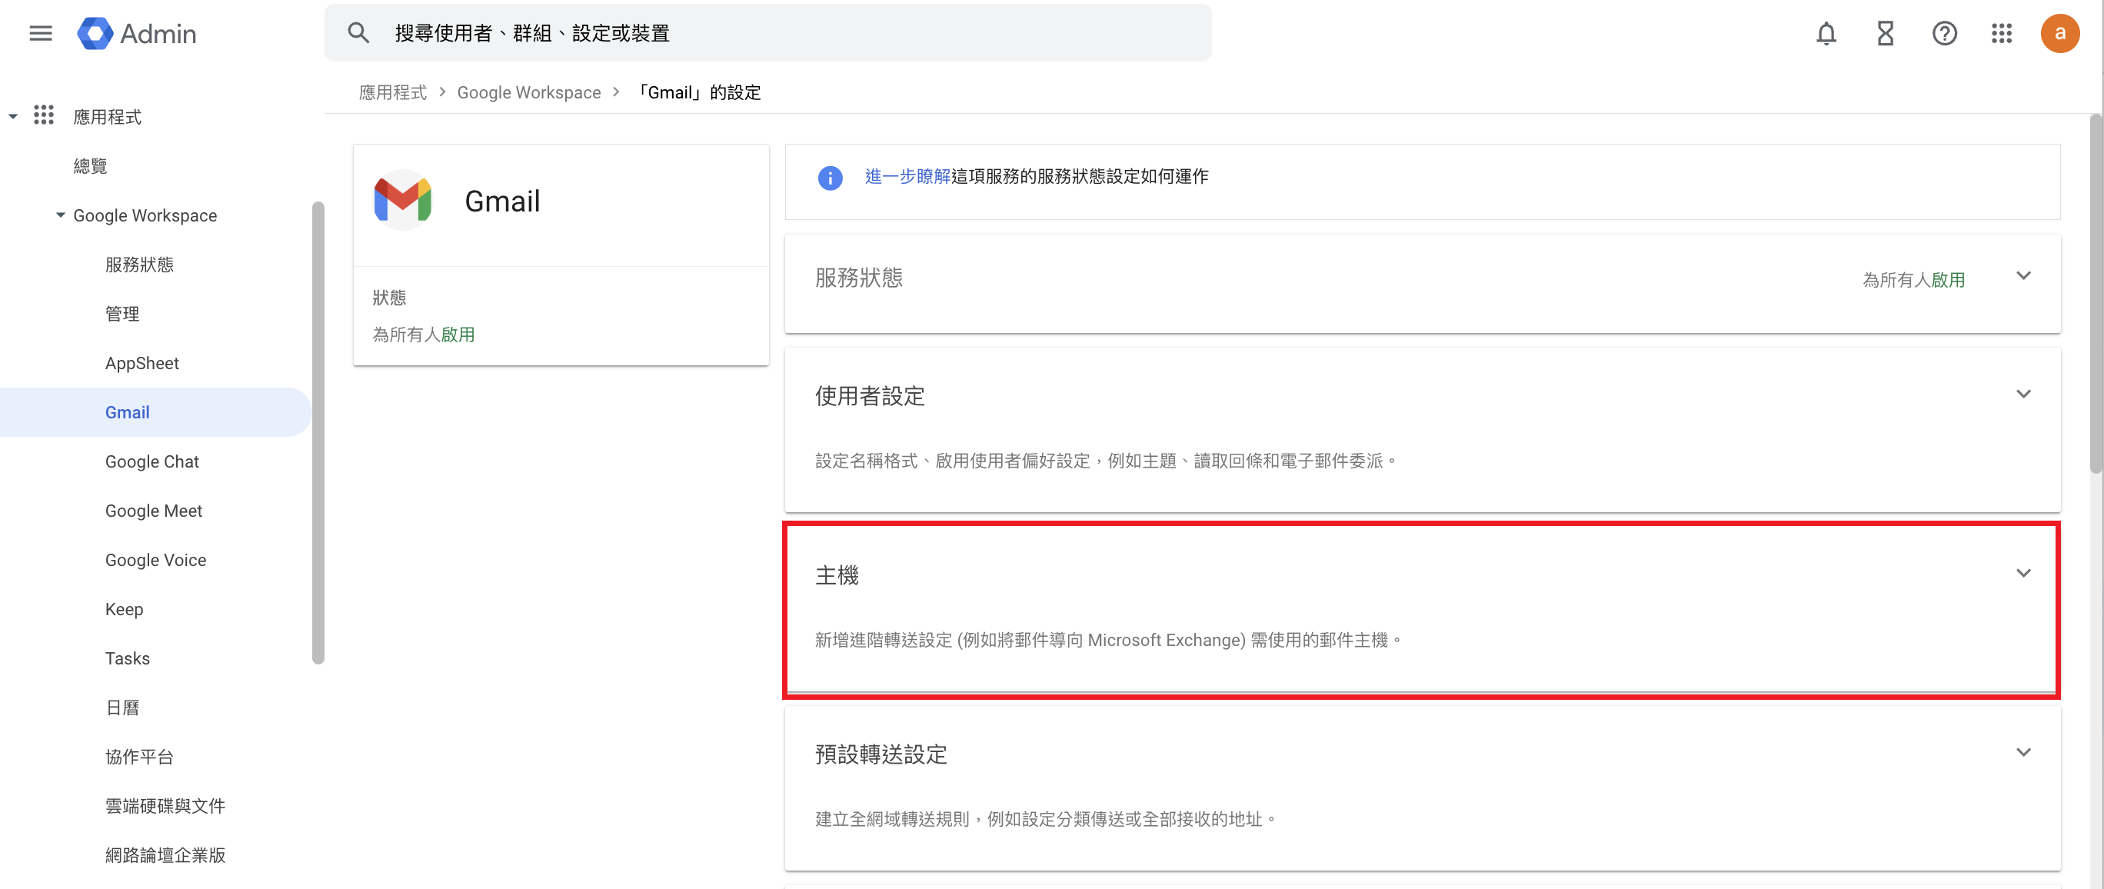Open the 主機 section heading
The image size is (2104, 889).
(837, 574)
